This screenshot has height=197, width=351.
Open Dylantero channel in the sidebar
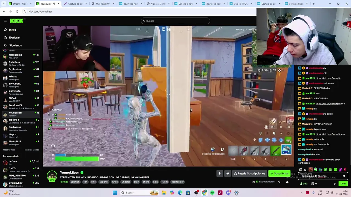pos(21,63)
